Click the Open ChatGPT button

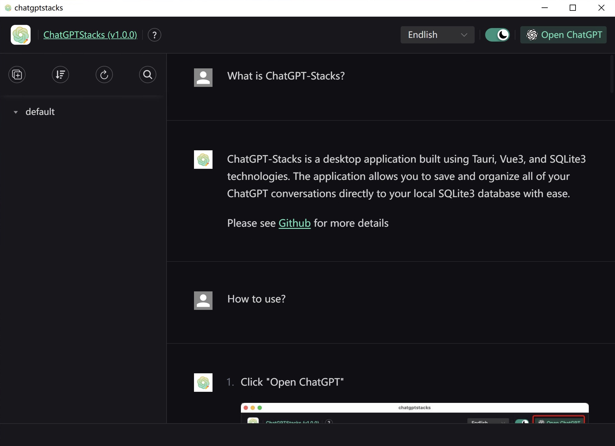(x=563, y=35)
